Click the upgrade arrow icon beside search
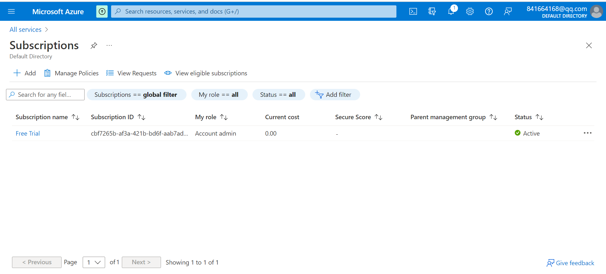606x274 pixels. (x=102, y=12)
